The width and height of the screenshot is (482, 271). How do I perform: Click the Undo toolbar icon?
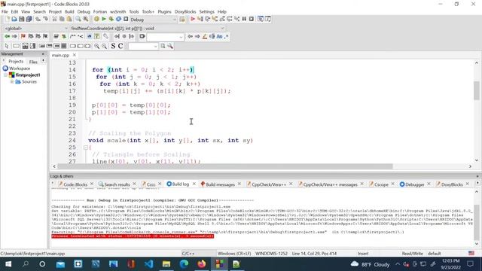(38, 19)
